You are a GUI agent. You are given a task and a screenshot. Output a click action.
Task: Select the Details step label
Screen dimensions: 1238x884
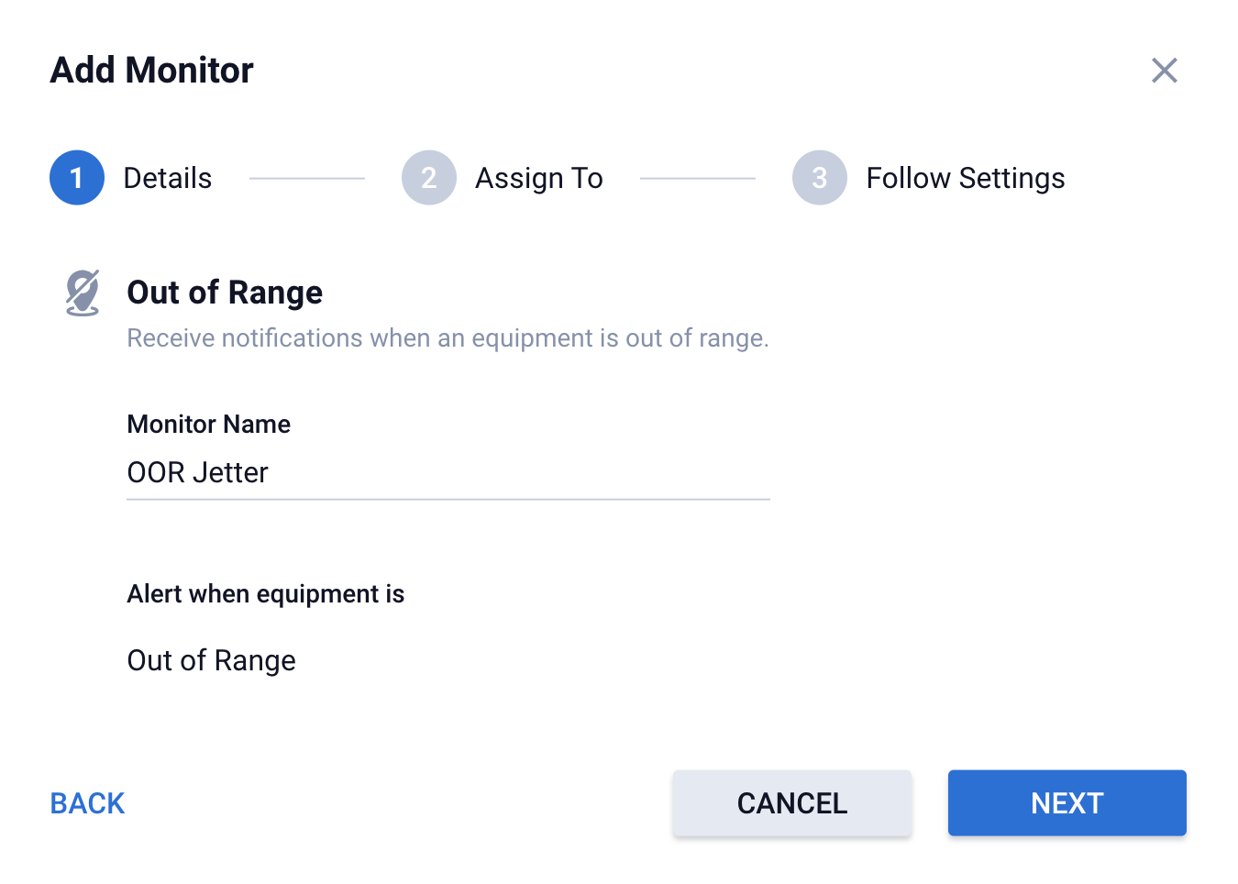168,178
